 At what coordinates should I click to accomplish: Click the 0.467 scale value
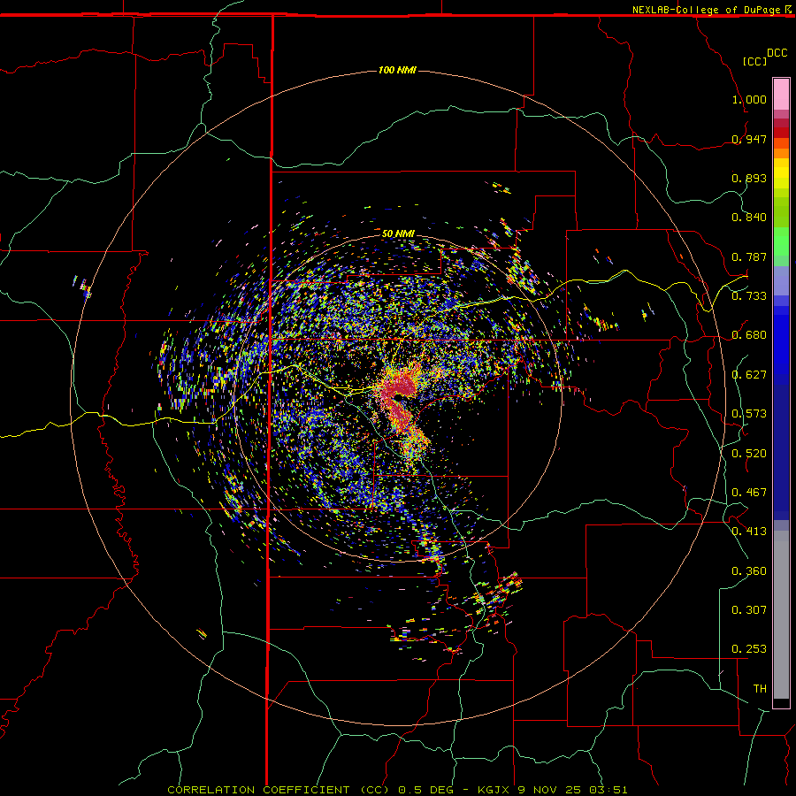(749, 492)
